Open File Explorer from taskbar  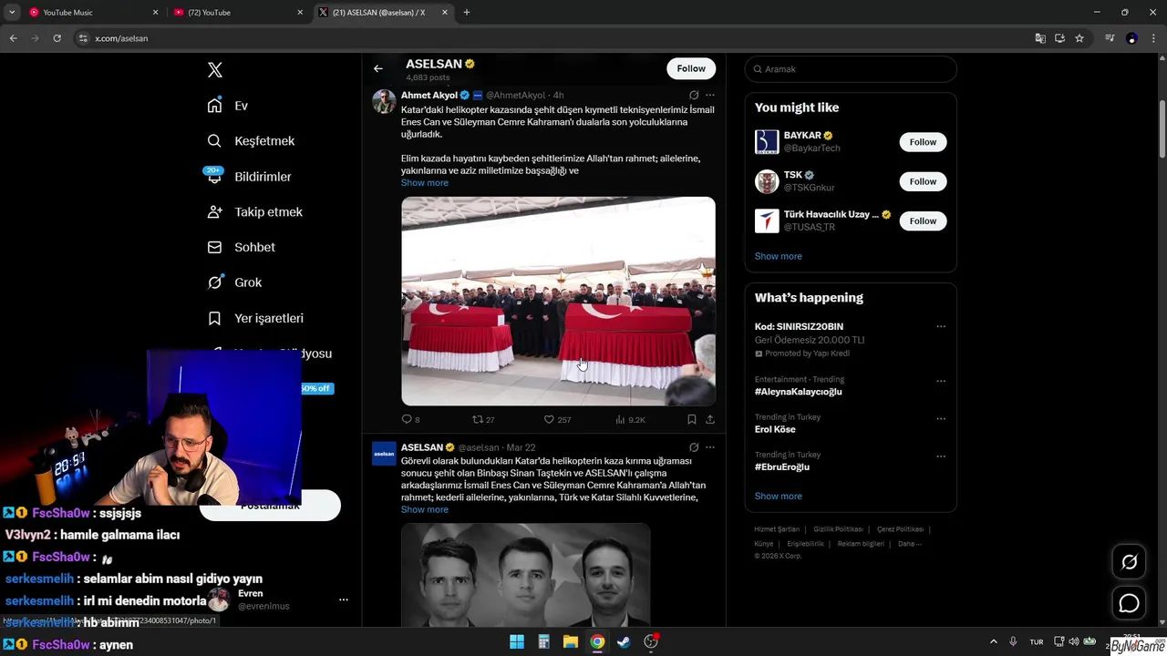coord(570,642)
